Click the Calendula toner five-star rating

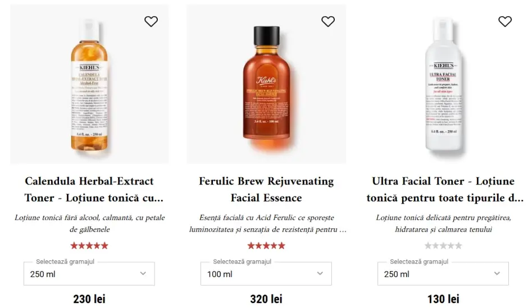(89, 246)
